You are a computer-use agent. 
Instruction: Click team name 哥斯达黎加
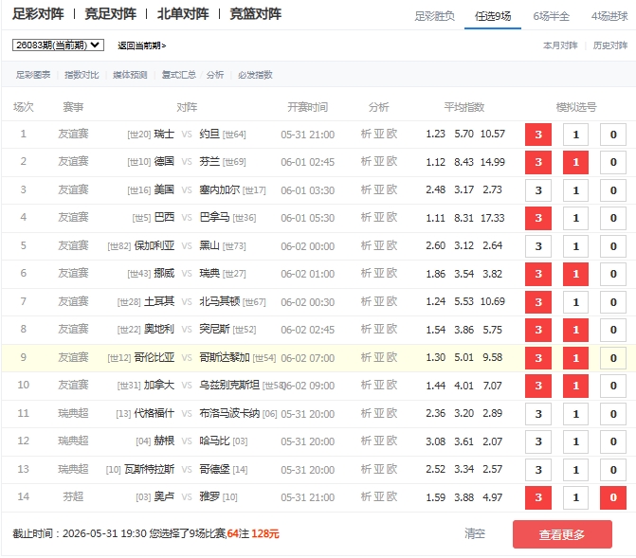225,358
